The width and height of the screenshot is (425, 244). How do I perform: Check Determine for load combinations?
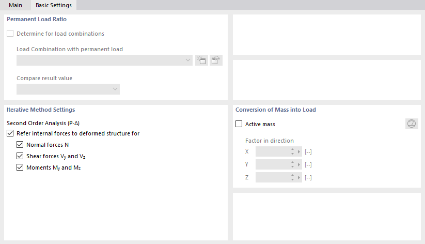coord(10,34)
